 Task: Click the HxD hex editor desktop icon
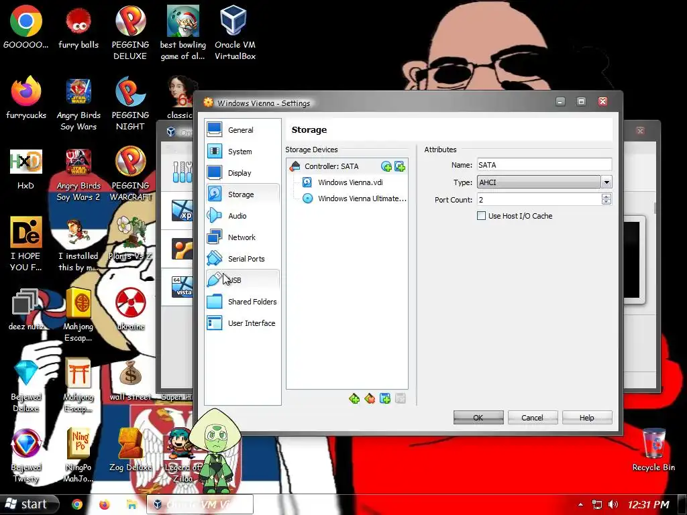[26, 170]
